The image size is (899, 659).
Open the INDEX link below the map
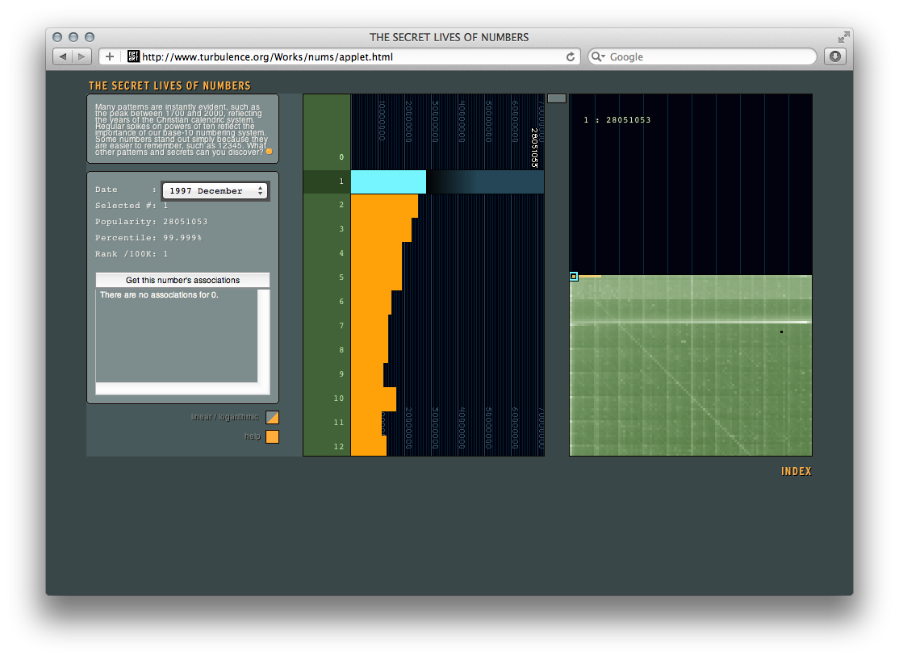coord(796,471)
